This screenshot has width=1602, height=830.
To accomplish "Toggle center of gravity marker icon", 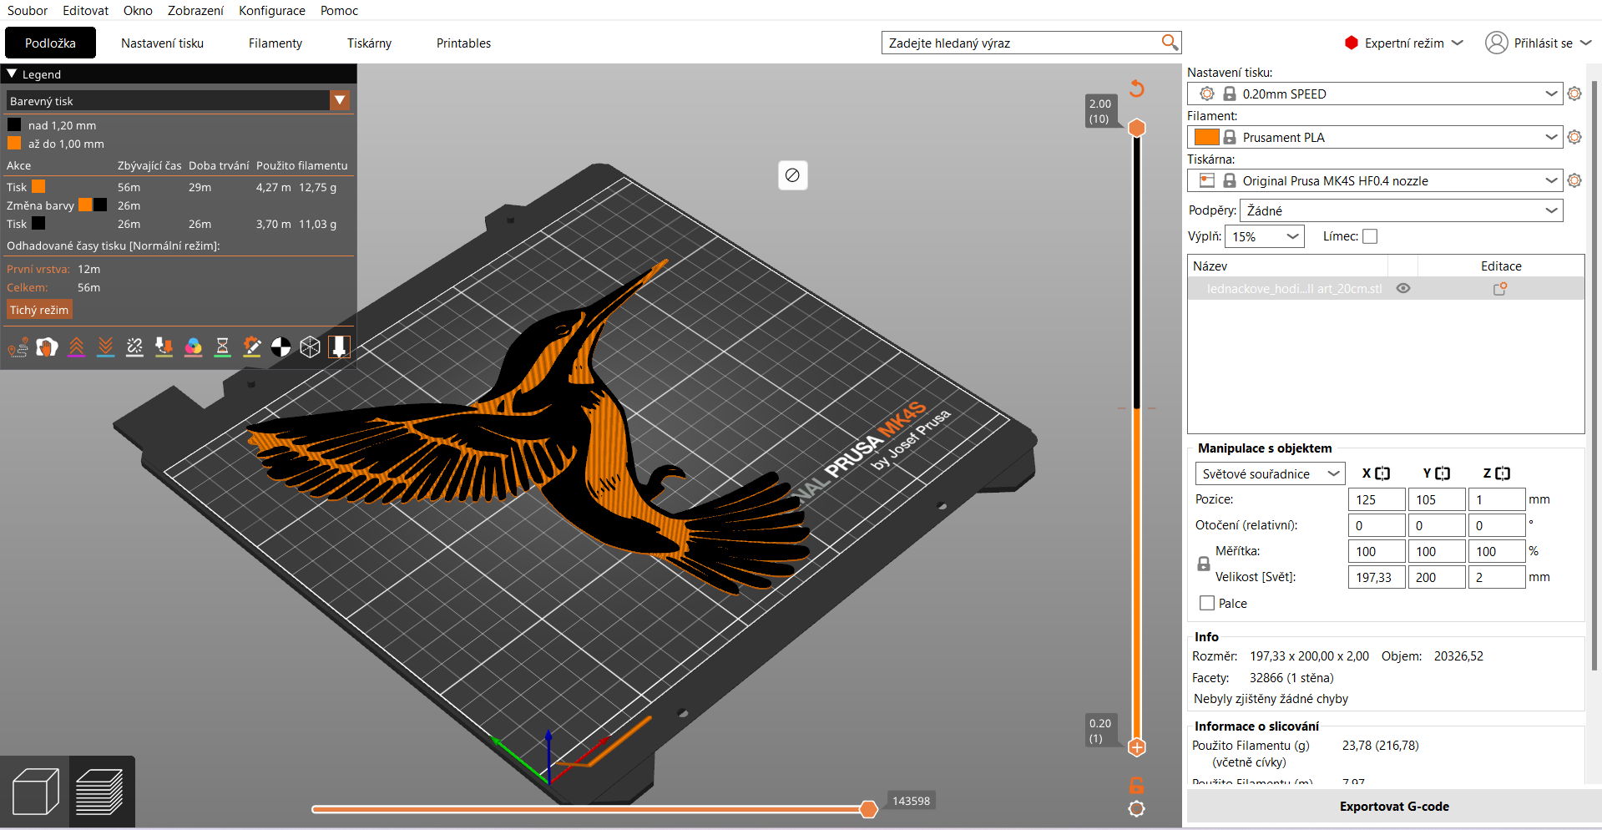I will 280,347.
